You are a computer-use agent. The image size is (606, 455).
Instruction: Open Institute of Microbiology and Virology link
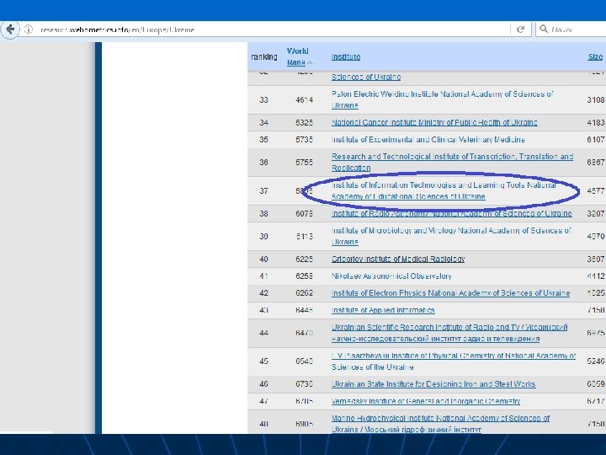450,236
